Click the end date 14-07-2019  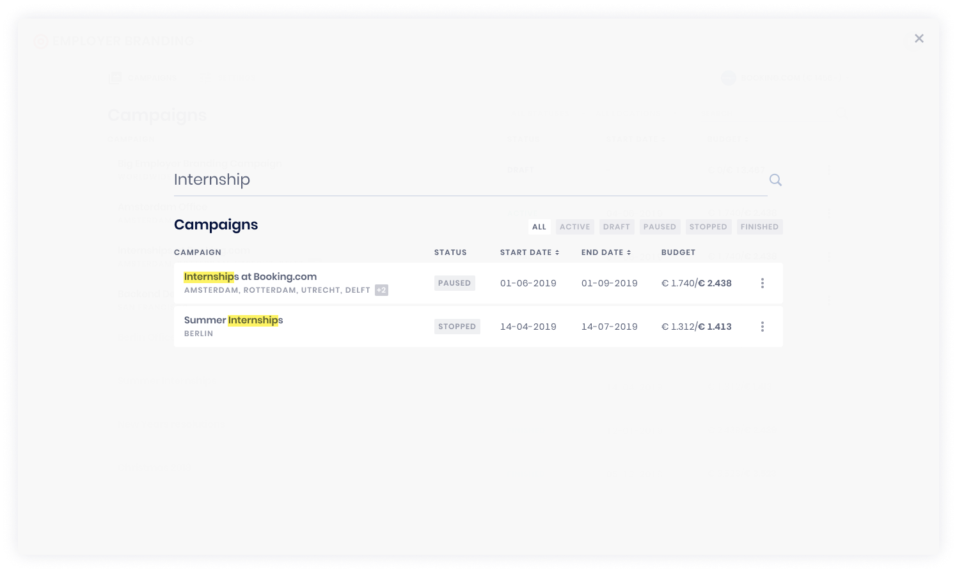pos(610,327)
